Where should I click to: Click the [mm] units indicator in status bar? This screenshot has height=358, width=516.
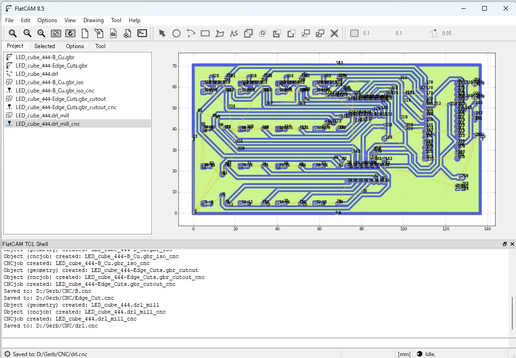[x=404, y=354]
